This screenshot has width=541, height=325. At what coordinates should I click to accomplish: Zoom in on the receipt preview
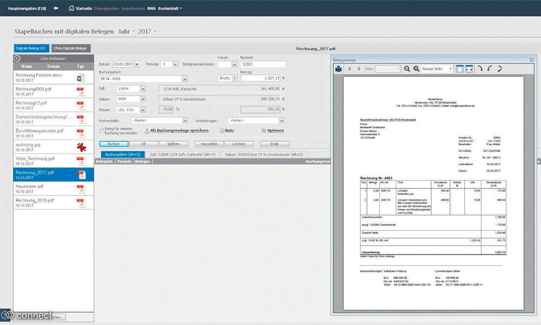[416, 69]
